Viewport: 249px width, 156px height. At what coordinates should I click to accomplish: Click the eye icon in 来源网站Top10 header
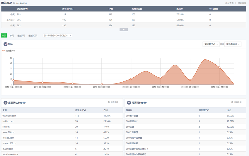[109, 102]
